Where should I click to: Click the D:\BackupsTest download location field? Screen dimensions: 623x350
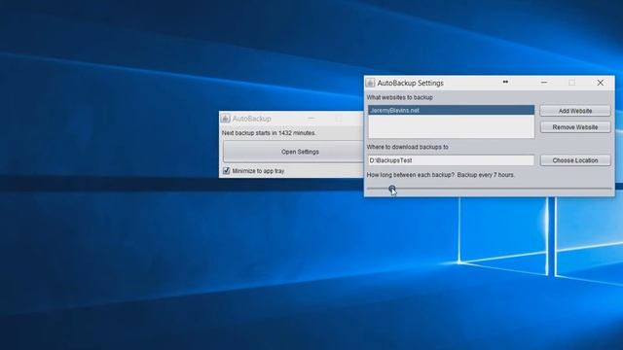pyautogui.click(x=451, y=160)
